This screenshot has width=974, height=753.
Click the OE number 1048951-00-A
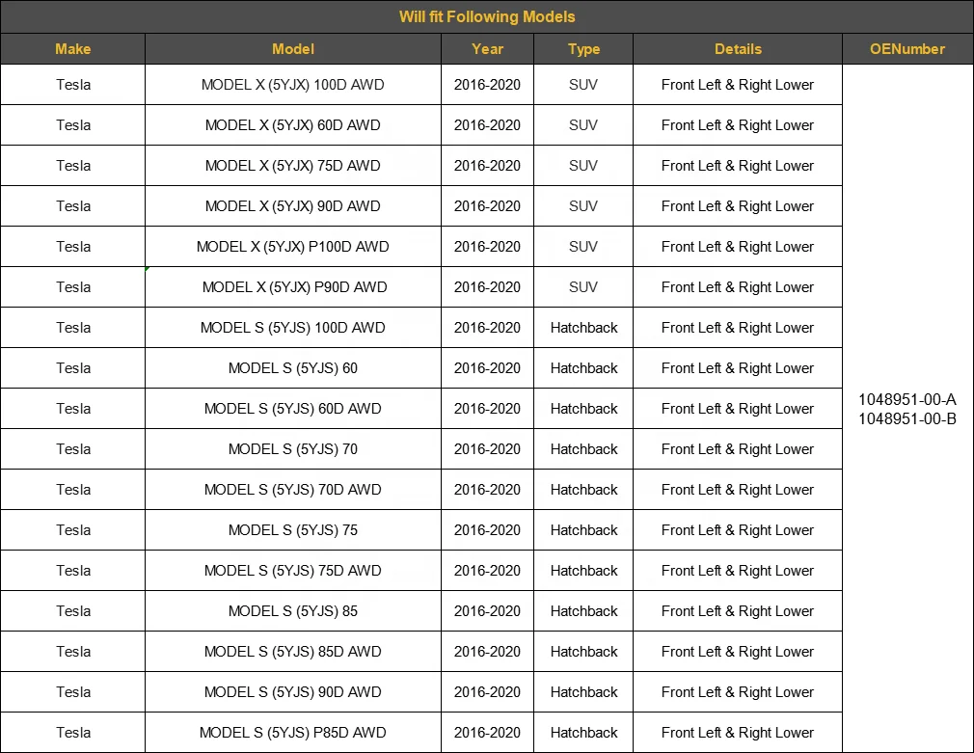click(907, 399)
